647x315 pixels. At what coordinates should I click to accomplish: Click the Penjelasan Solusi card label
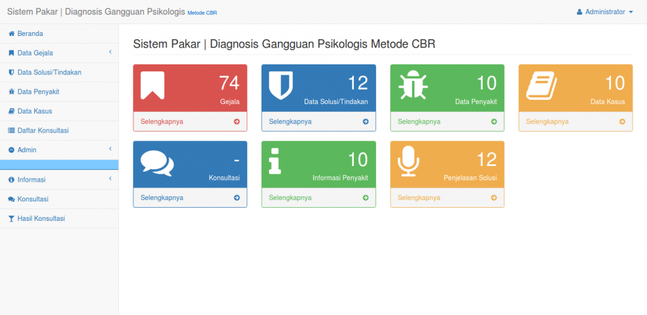(470, 178)
